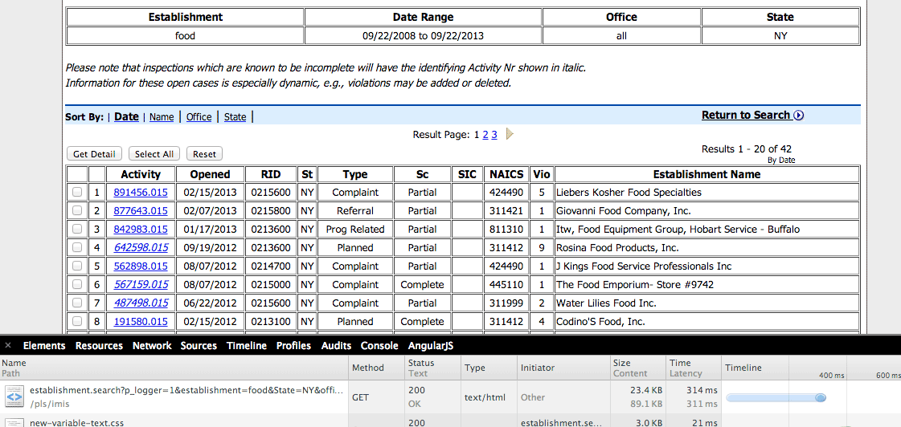
Task: Select the new-variable-text.css request row
Action: [450, 421]
